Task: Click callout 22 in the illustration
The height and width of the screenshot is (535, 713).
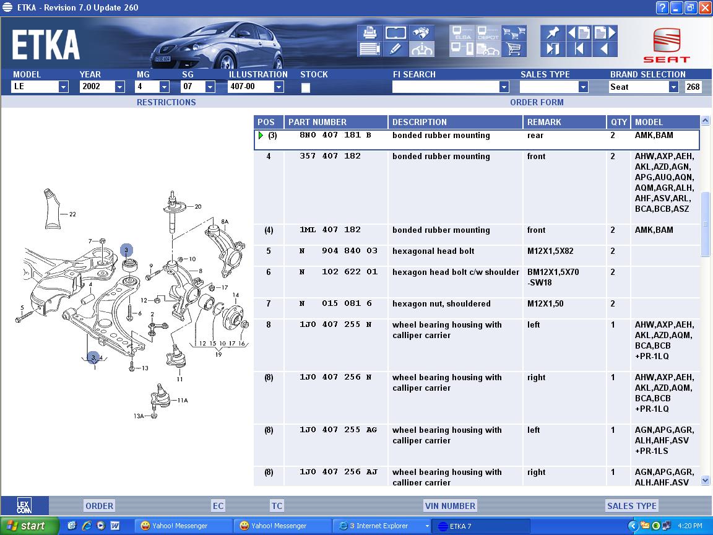Action: coord(73,214)
